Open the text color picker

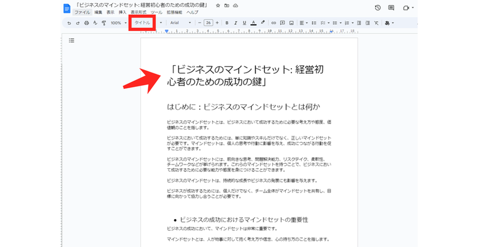[x=254, y=23]
